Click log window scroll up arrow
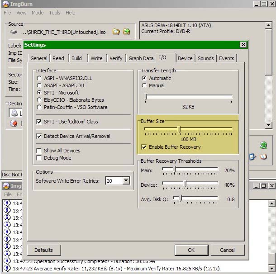The width and height of the screenshot is (276, 274). (x=271, y=203)
